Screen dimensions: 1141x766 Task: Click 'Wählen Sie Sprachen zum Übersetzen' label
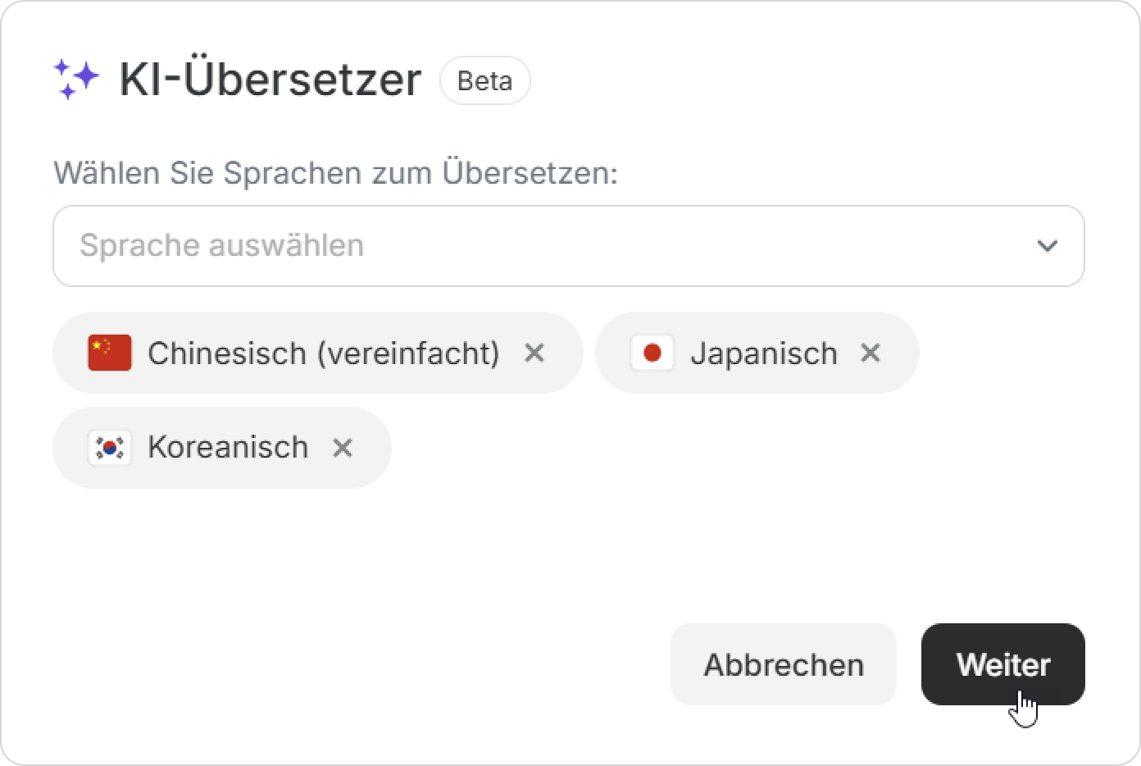(335, 173)
